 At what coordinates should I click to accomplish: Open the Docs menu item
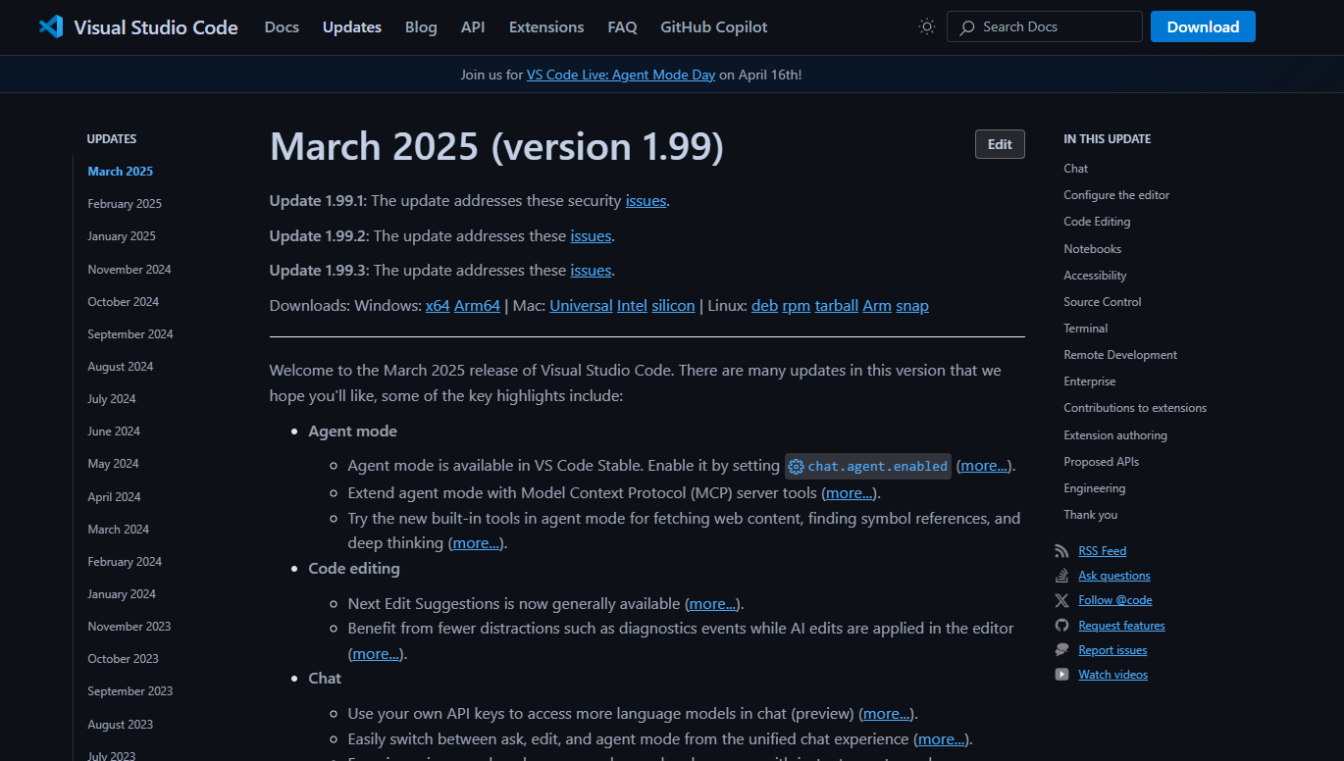[282, 27]
